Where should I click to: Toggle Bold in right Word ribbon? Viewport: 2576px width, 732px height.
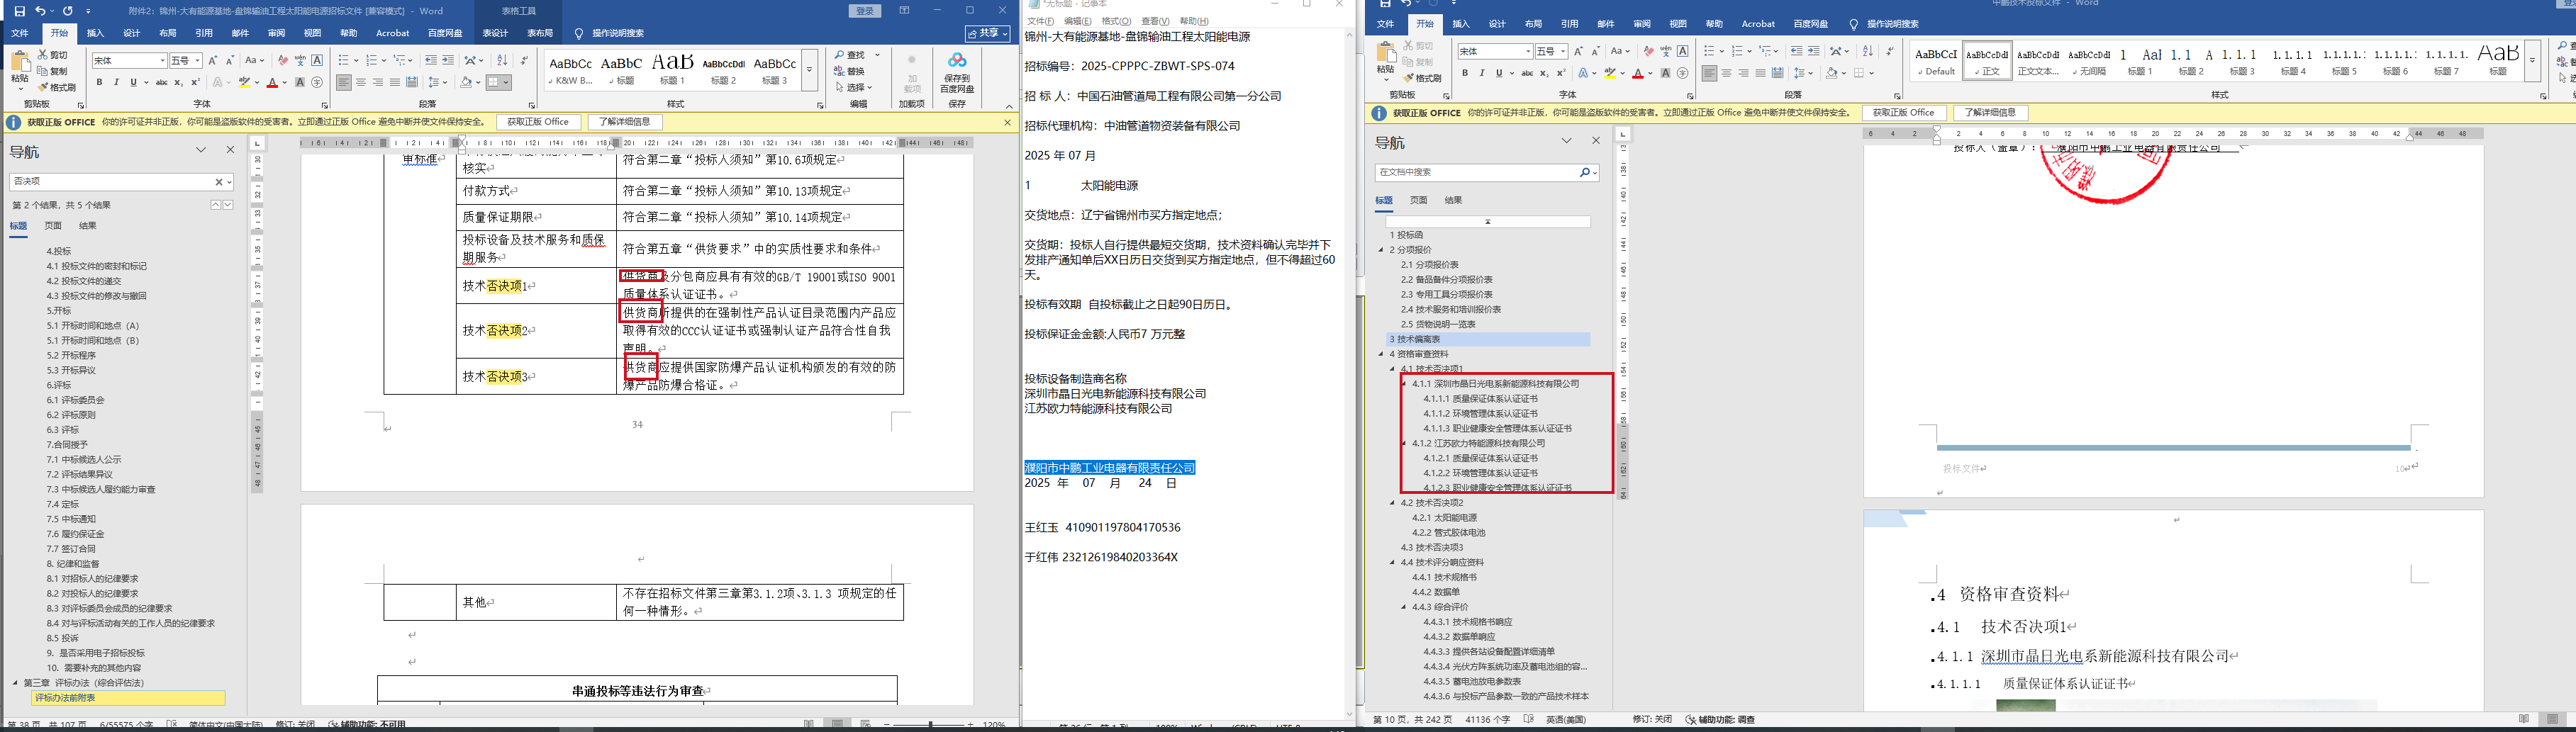pyautogui.click(x=1465, y=73)
